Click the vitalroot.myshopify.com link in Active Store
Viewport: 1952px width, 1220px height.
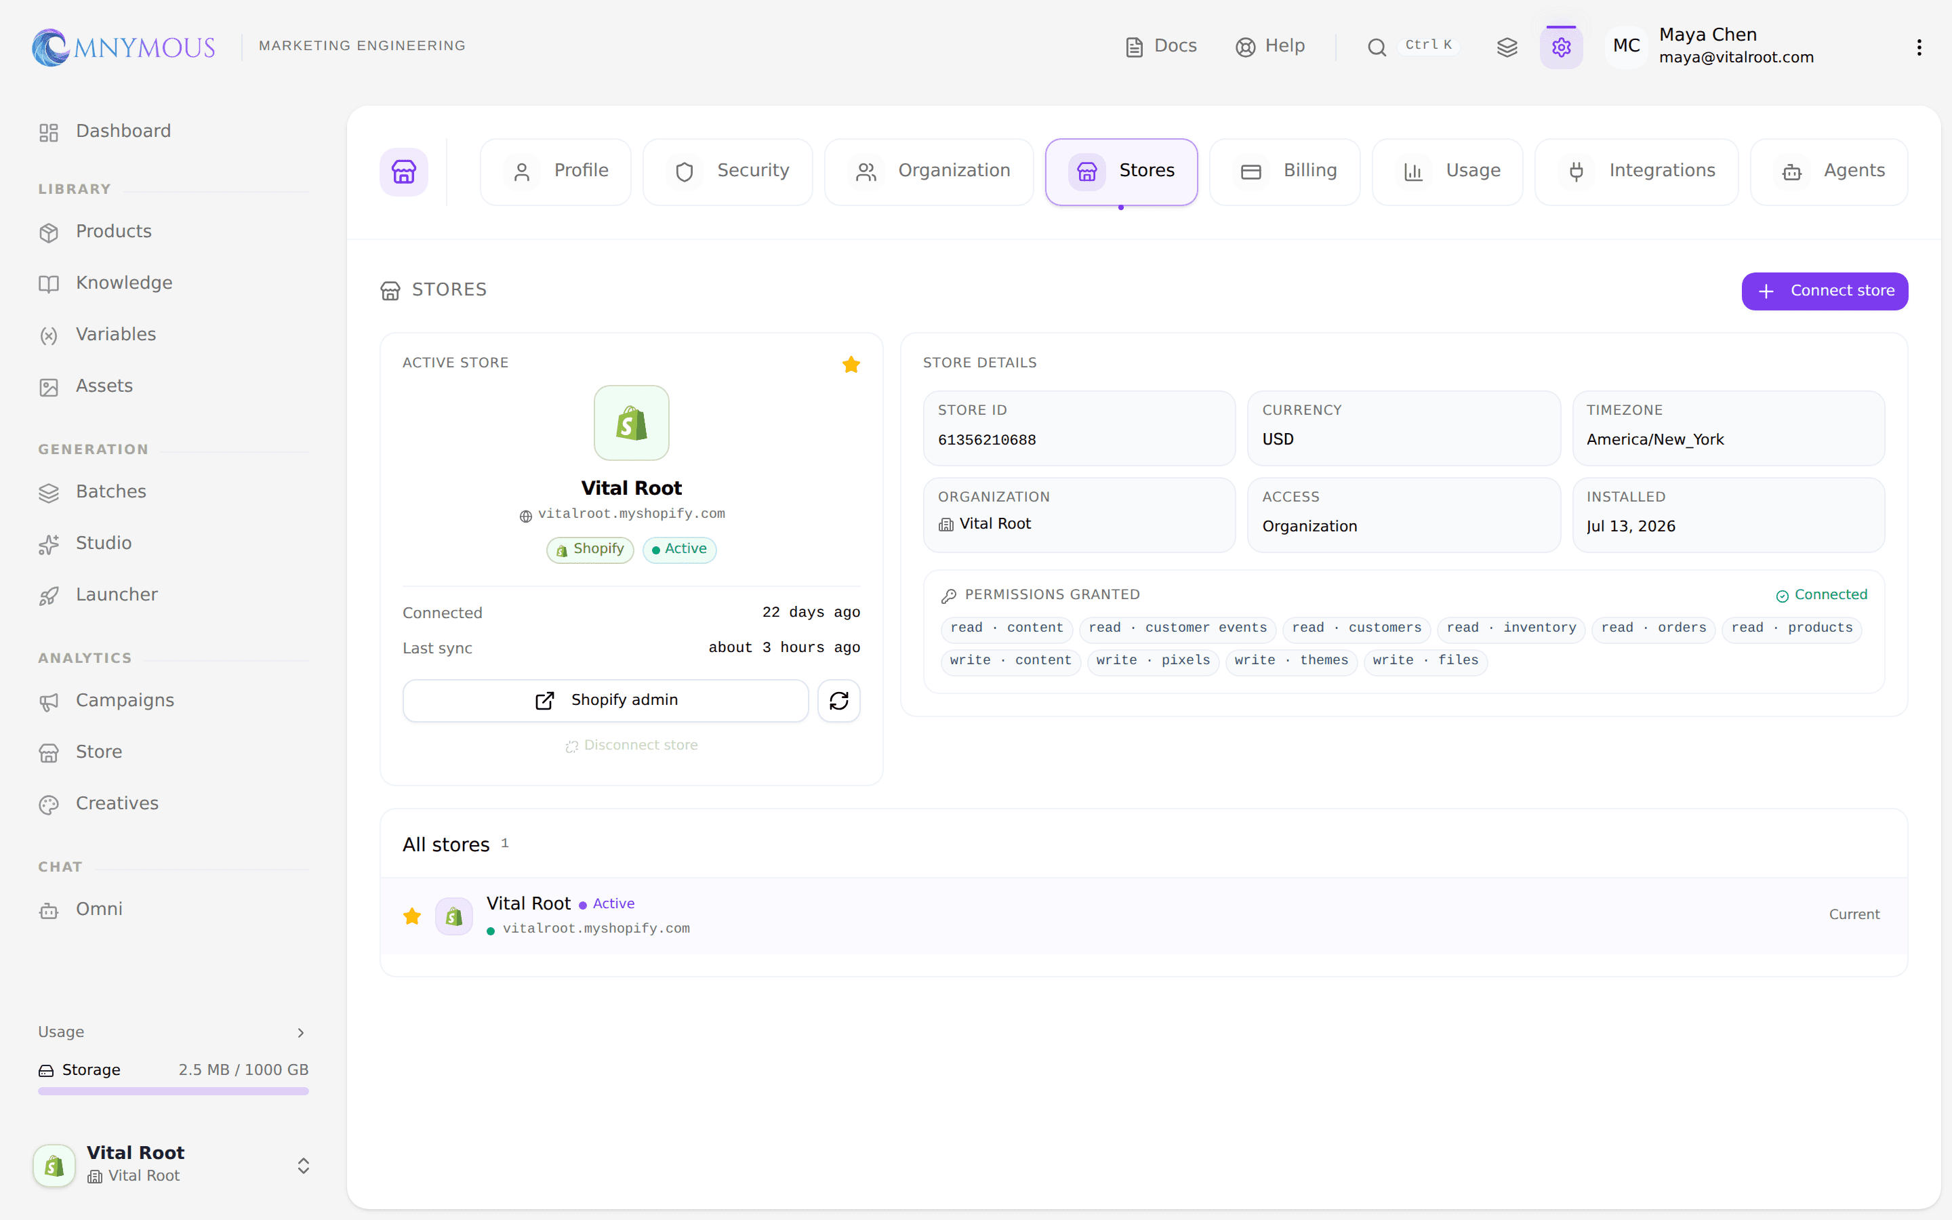coord(631,514)
